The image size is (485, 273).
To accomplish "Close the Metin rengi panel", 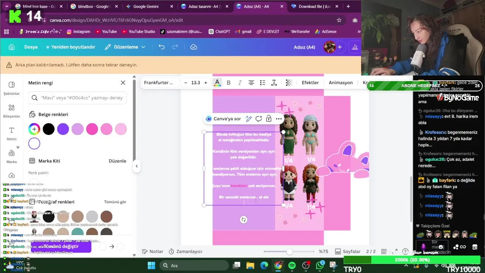I will coord(123,83).
